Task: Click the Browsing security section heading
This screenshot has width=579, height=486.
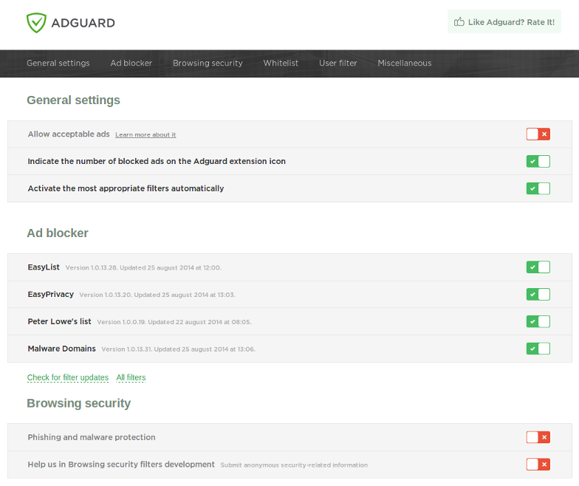Action: click(x=78, y=403)
